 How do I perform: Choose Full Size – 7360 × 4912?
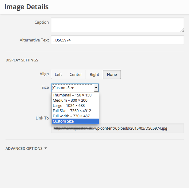(x=75, y=111)
